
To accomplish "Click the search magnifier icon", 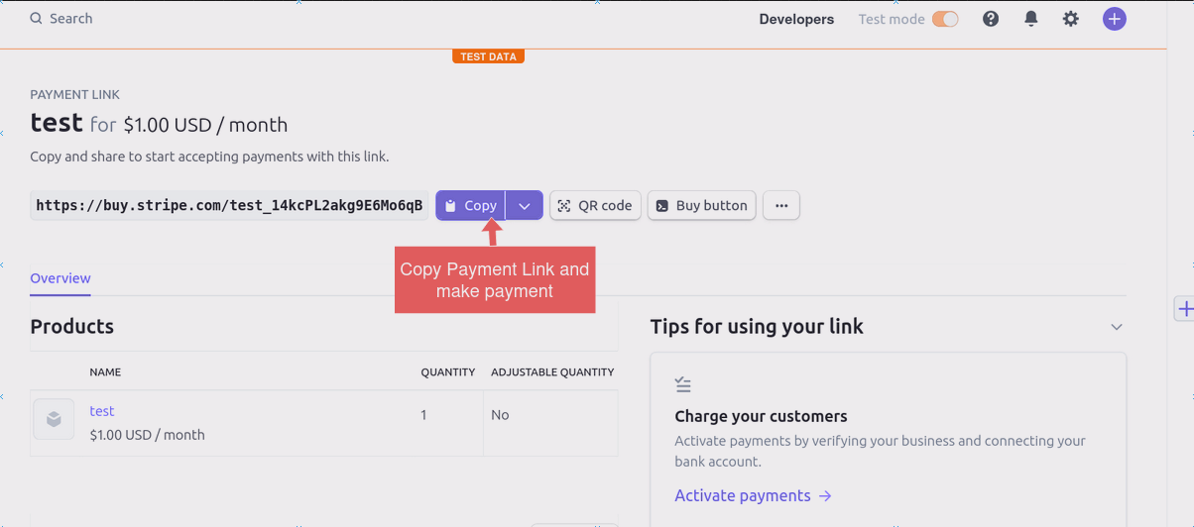I will coord(36,19).
